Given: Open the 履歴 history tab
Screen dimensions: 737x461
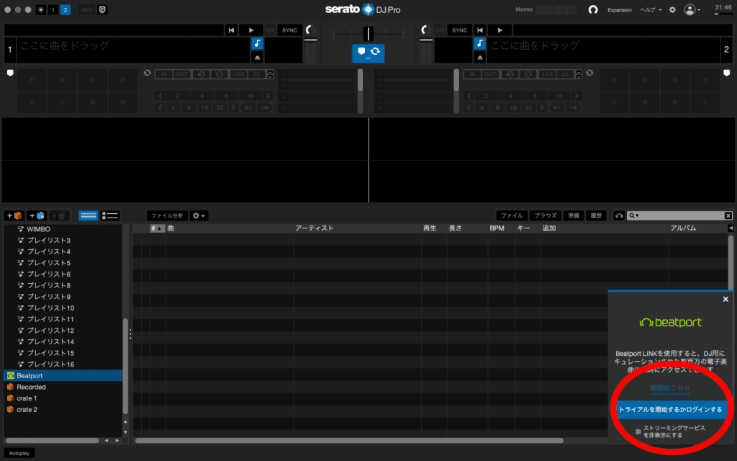Looking at the screenshot, I should [596, 215].
